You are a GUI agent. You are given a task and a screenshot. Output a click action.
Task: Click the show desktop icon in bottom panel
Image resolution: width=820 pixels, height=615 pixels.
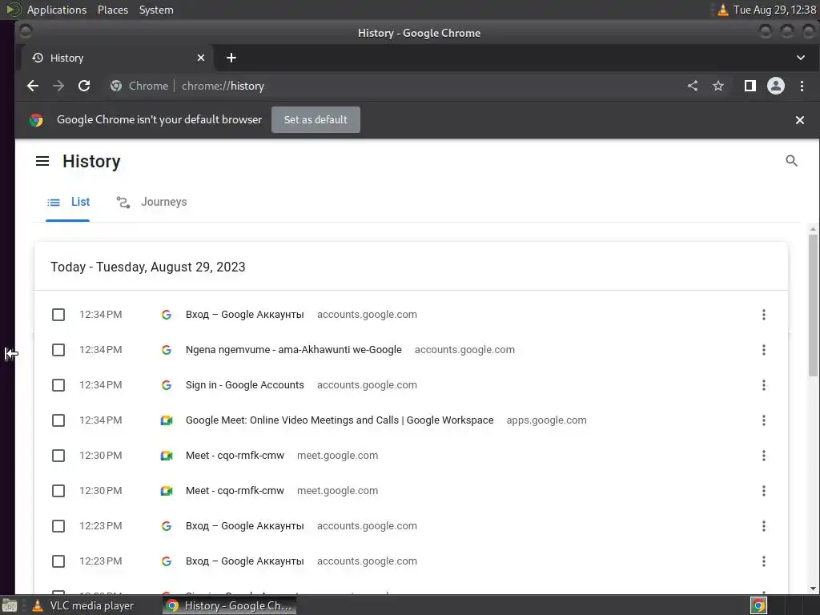(10, 605)
